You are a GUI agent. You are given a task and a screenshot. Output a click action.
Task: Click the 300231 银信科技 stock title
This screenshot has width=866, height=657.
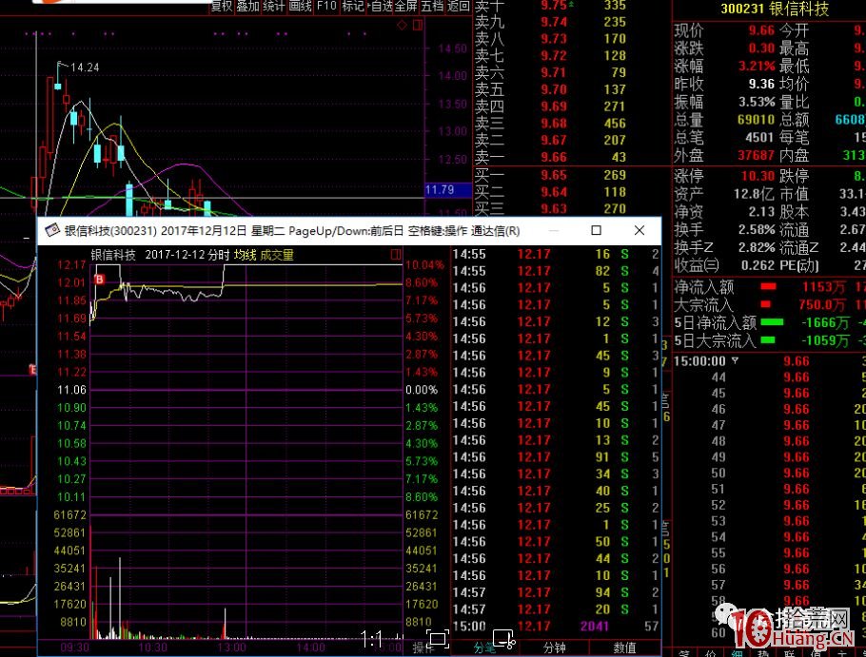[x=775, y=9]
